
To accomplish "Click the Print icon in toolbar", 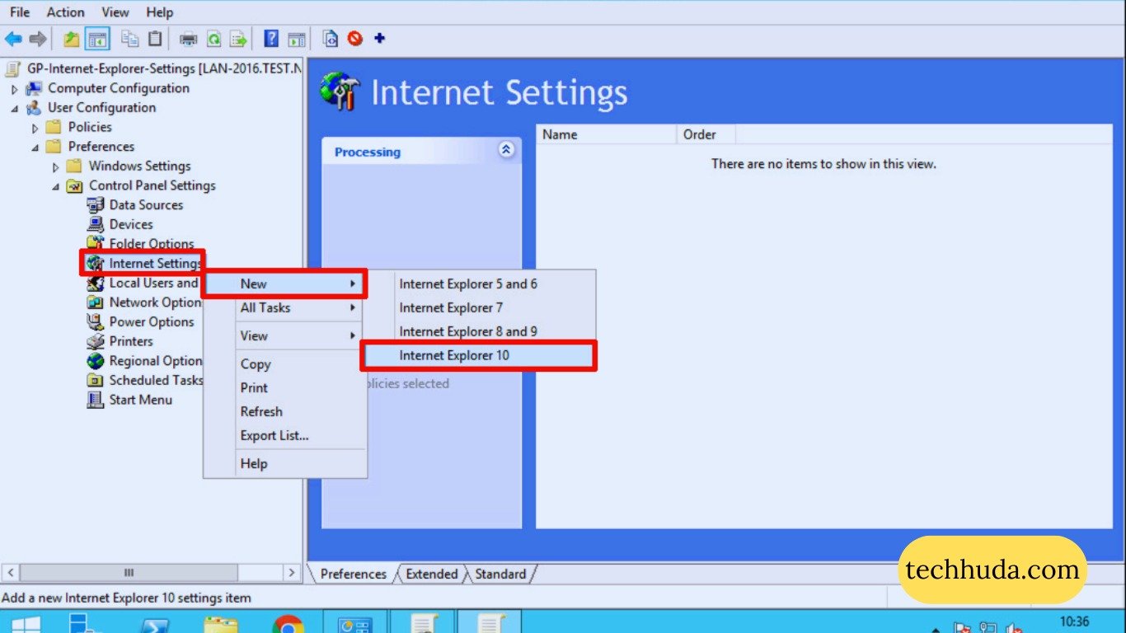I will [x=189, y=39].
